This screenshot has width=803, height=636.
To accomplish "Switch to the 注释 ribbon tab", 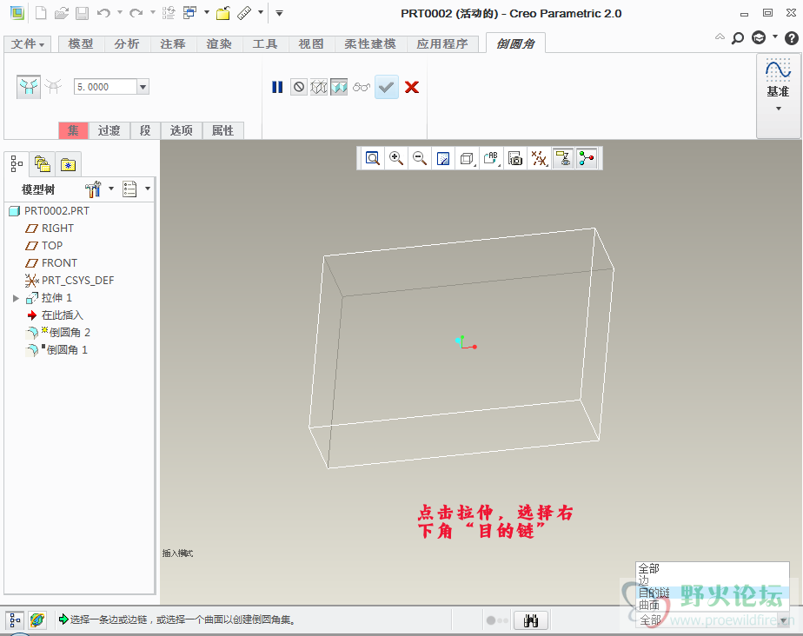I will (173, 44).
